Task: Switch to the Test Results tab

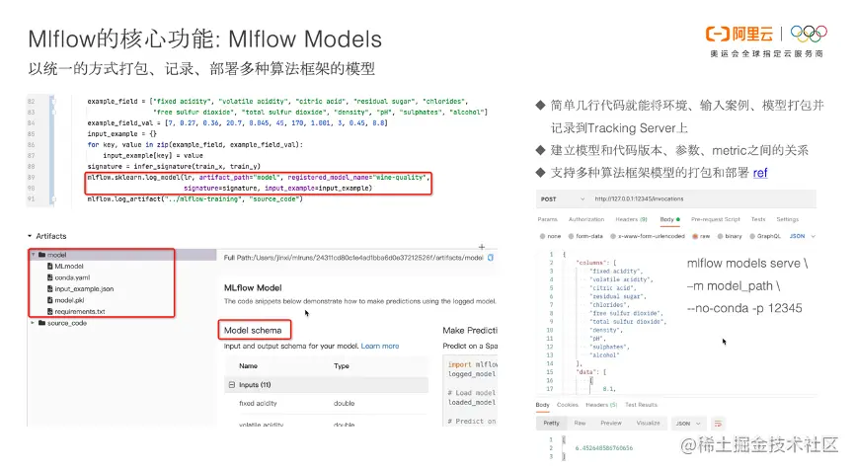Action: tap(642, 405)
